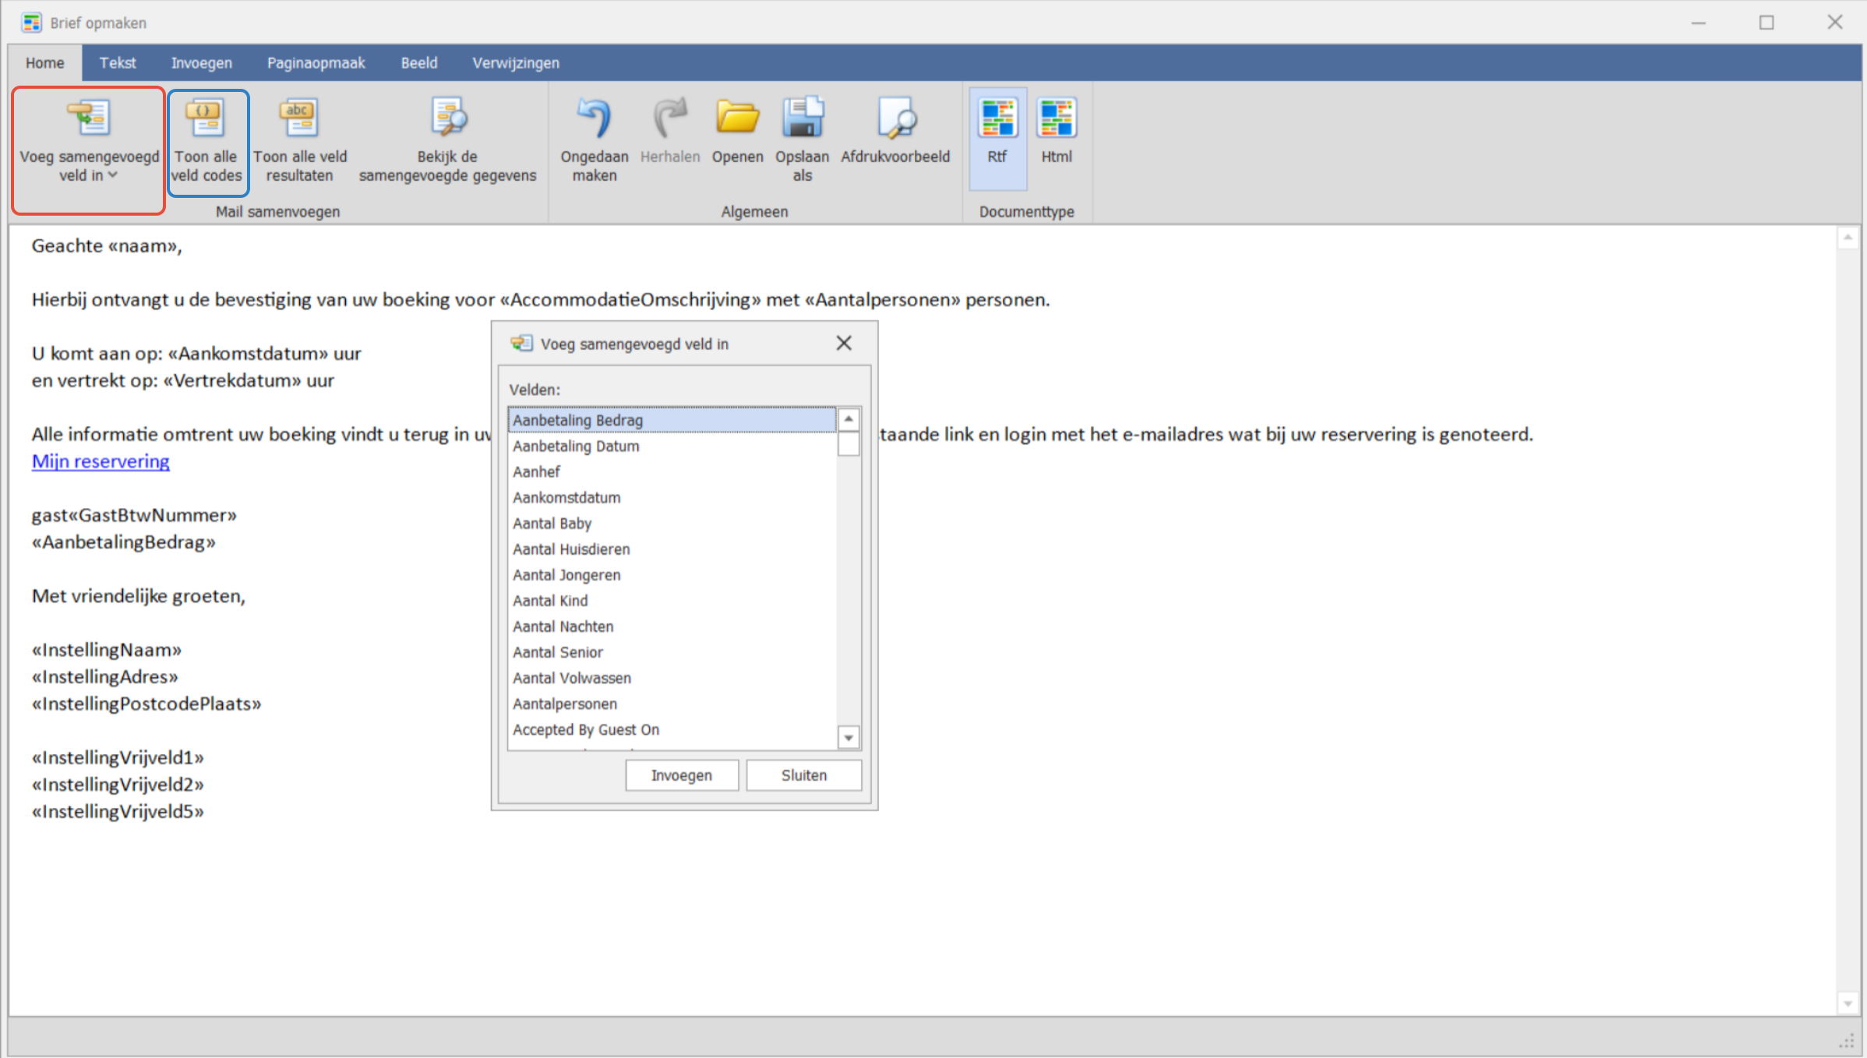The image size is (1867, 1058).
Task: Open 'Afdrukvoorbeeld' print preview
Action: pos(895,118)
